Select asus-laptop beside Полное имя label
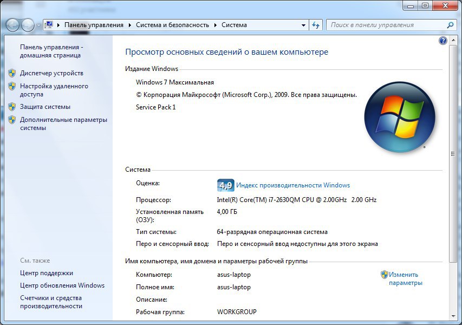462x325 pixels. [234, 287]
